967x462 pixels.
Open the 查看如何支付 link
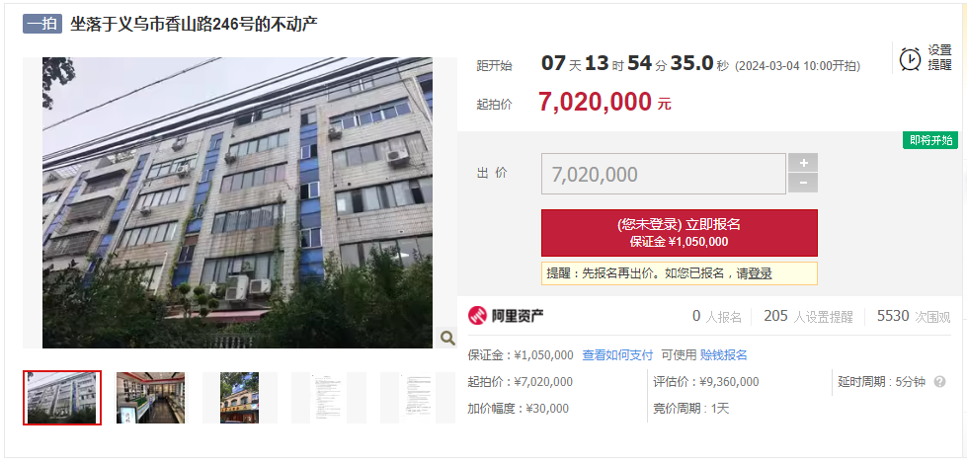point(617,355)
